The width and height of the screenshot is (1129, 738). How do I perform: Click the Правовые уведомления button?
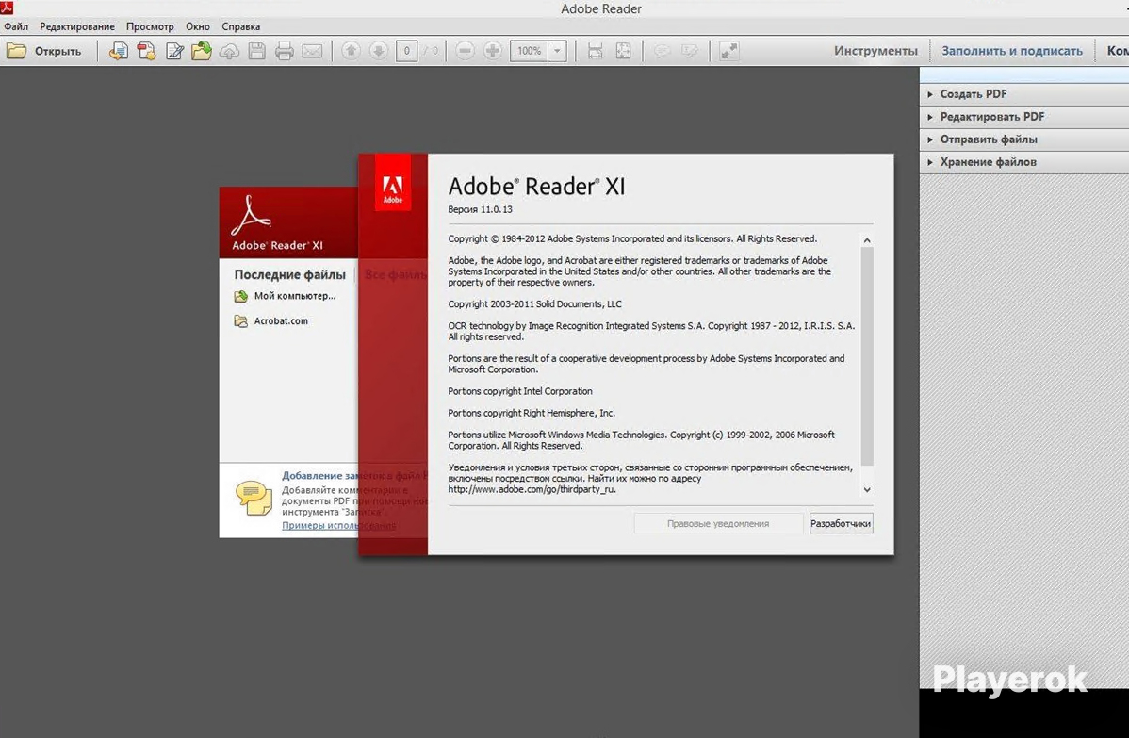(718, 523)
